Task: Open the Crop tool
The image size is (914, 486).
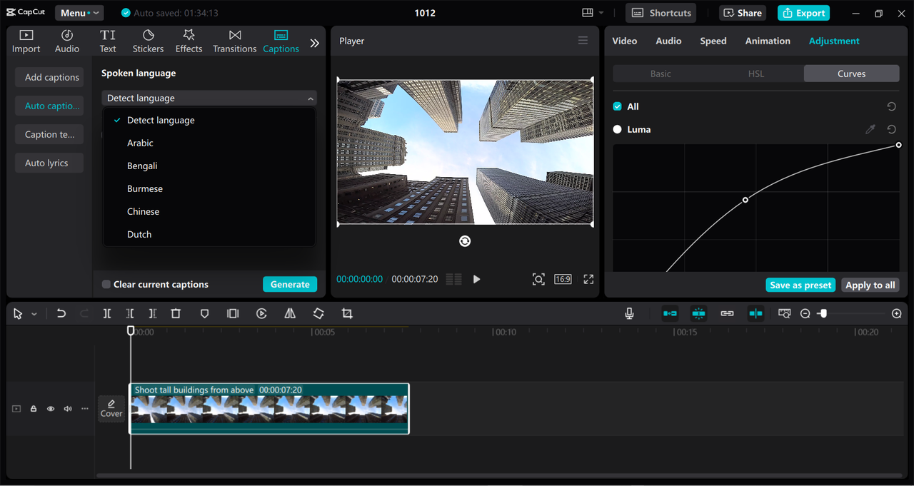Action: [347, 313]
